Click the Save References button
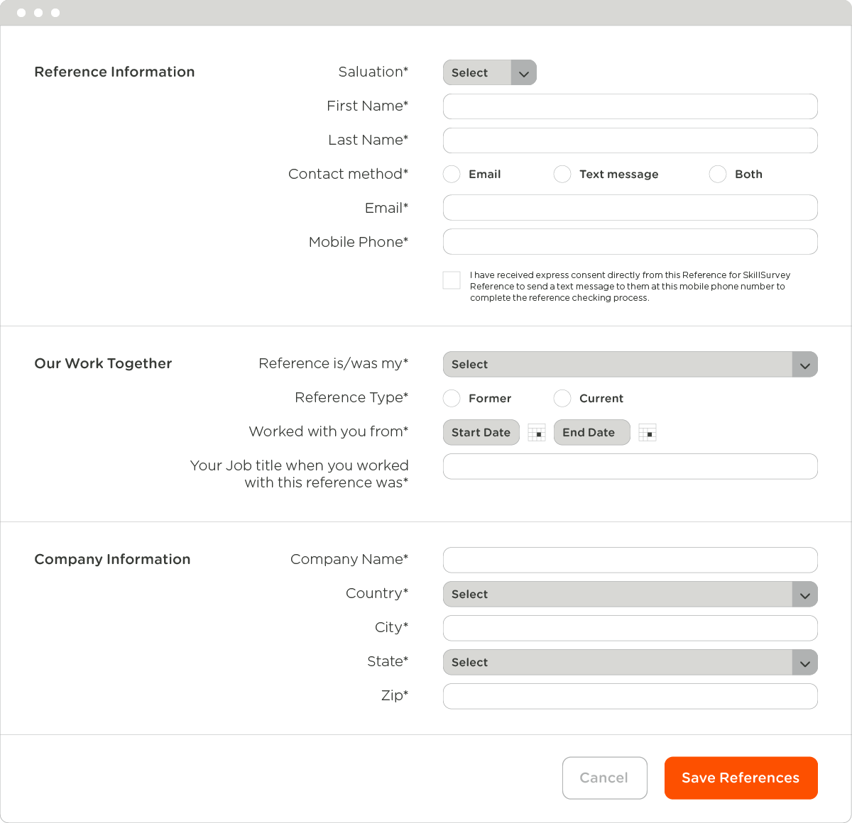This screenshot has height=823, width=852. 741,778
